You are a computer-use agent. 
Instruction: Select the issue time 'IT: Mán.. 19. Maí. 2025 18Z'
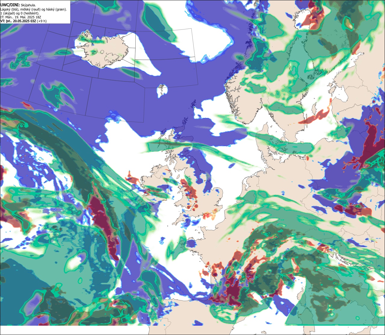[20, 17]
